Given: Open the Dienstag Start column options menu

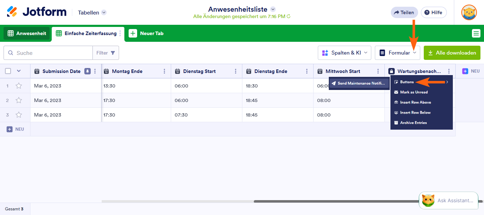Looking at the screenshot, I should (x=236, y=71).
